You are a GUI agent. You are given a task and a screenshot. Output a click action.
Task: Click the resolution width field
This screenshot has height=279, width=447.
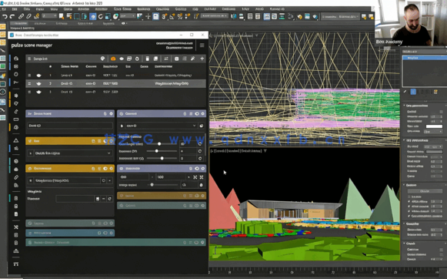134,177
